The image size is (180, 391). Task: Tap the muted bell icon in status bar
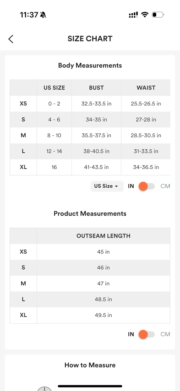point(43,15)
